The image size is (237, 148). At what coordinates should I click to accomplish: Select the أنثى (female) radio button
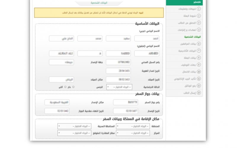tap(65, 87)
